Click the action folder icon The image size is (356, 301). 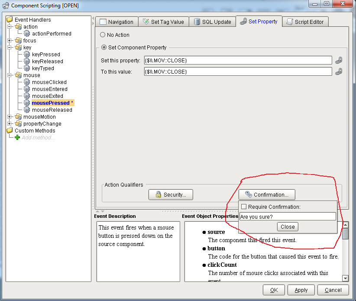(x=18, y=26)
